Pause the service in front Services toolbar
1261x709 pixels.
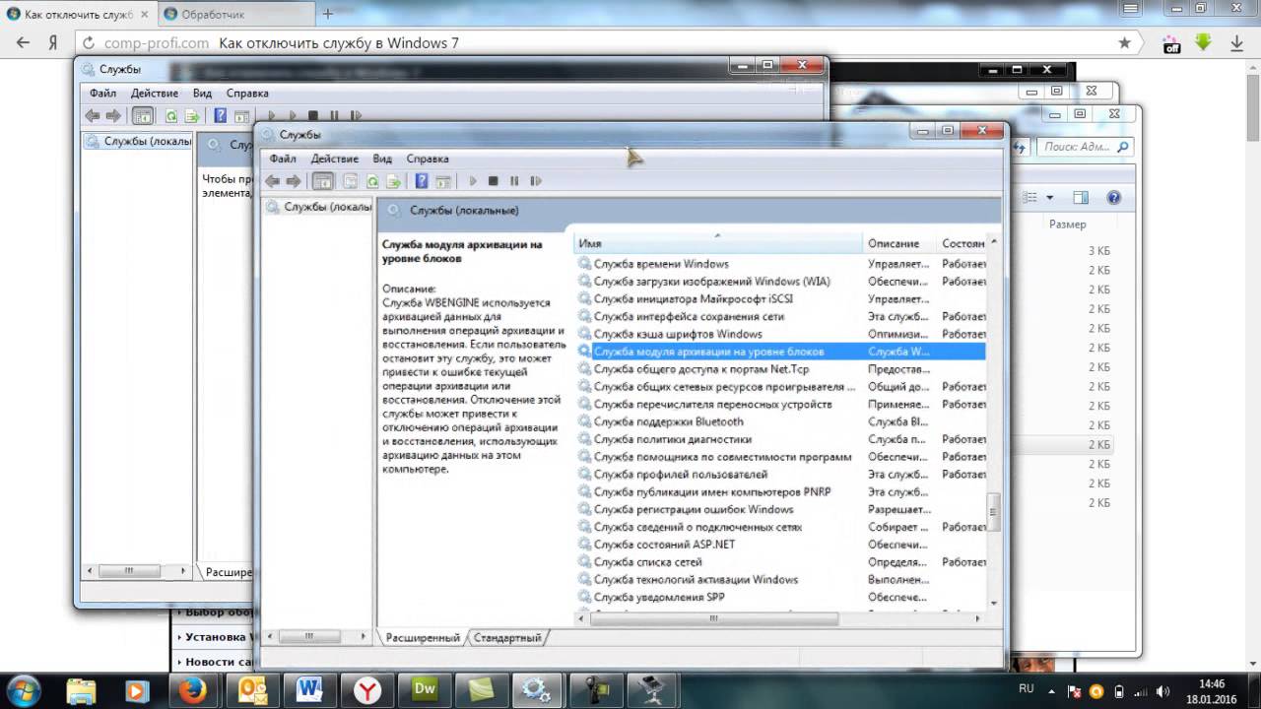(x=514, y=181)
